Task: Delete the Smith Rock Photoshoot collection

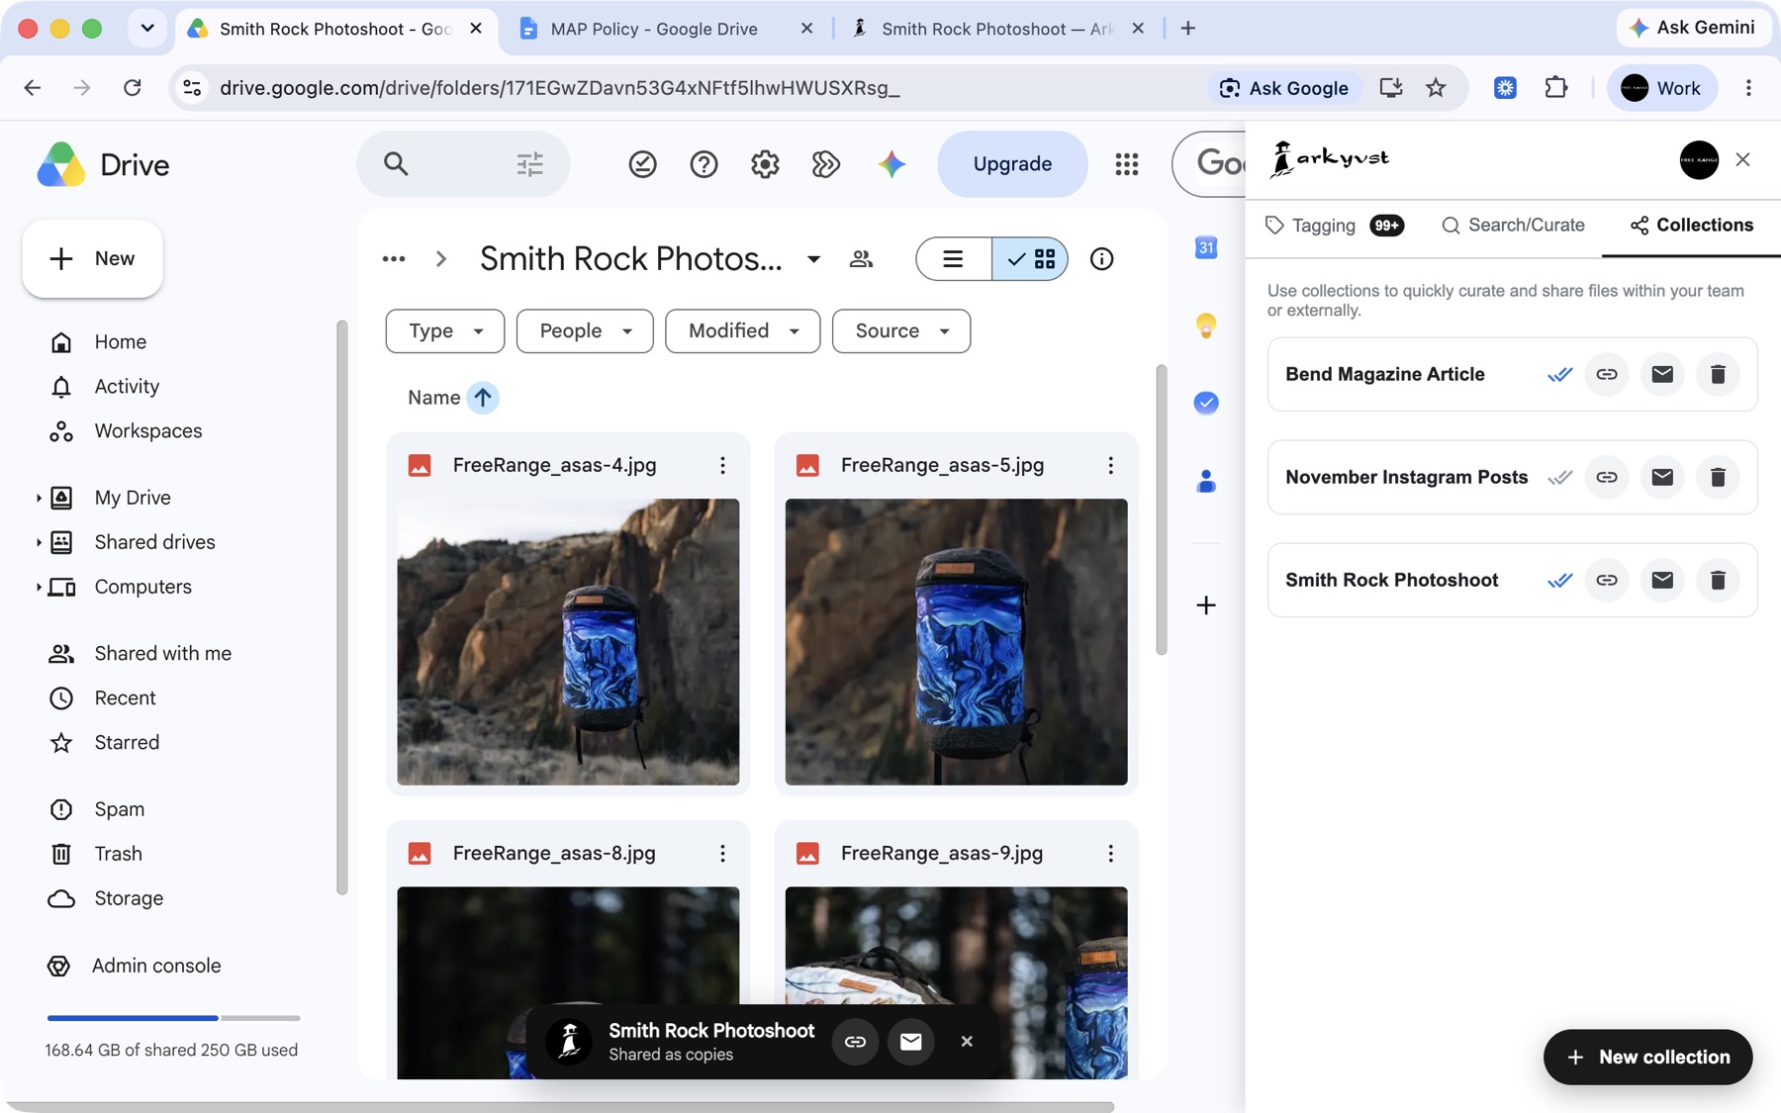Action: (x=1717, y=580)
